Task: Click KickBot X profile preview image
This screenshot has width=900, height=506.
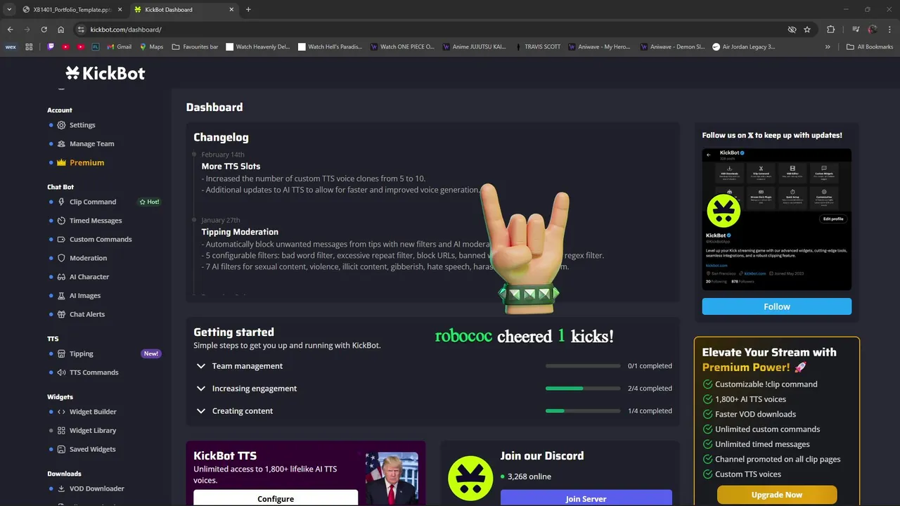Action: click(x=776, y=219)
